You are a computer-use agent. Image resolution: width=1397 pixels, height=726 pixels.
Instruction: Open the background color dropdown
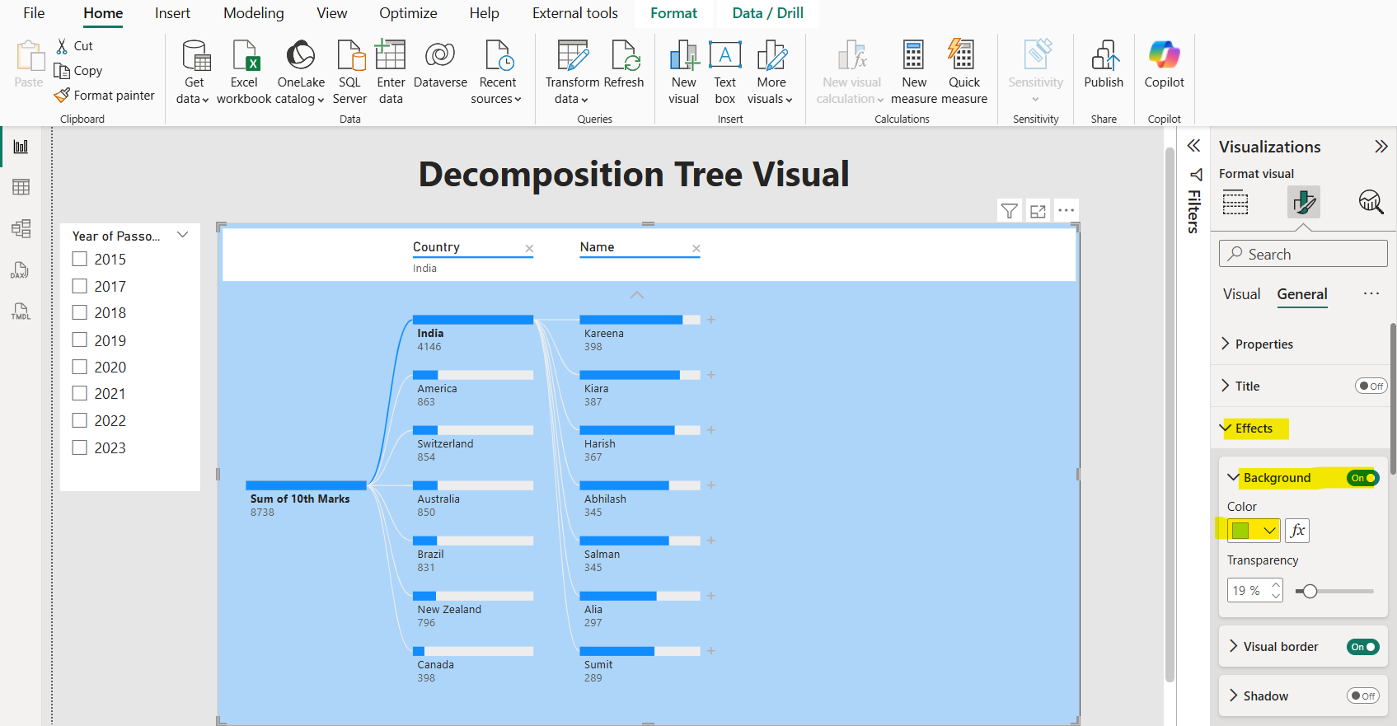pos(1269,531)
